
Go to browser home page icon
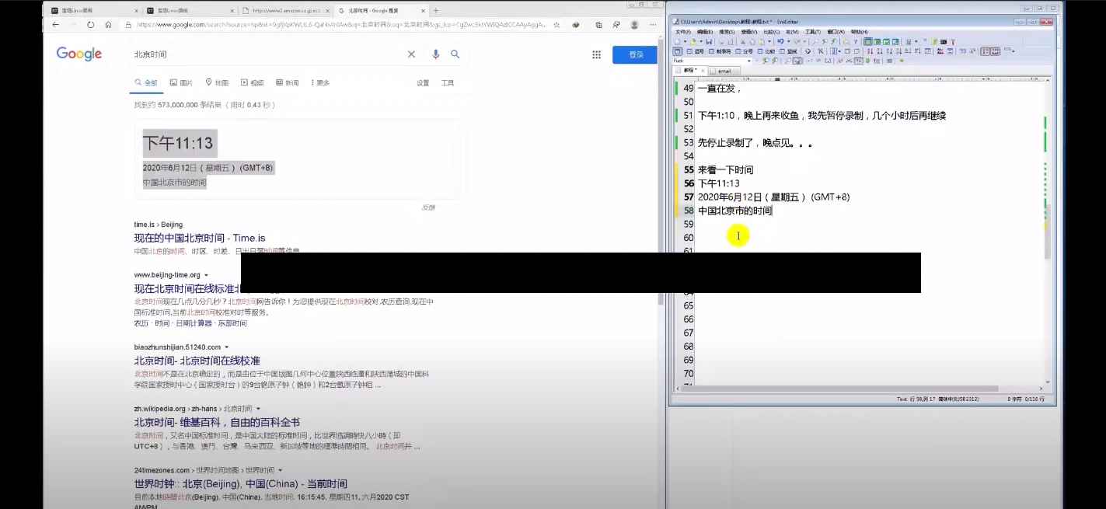coord(108,25)
